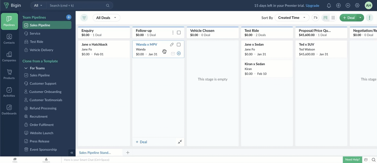377x163 pixels.
Task: Click the Need Help? button
Action: (352, 160)
